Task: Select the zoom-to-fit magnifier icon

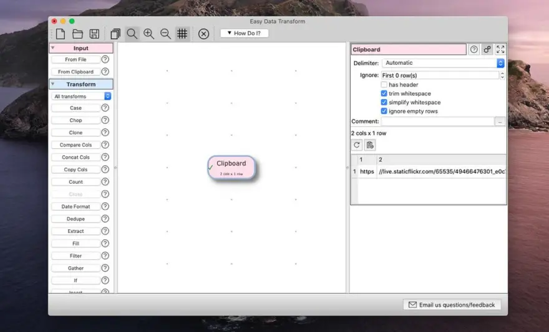Action: [x=132, y=34]
